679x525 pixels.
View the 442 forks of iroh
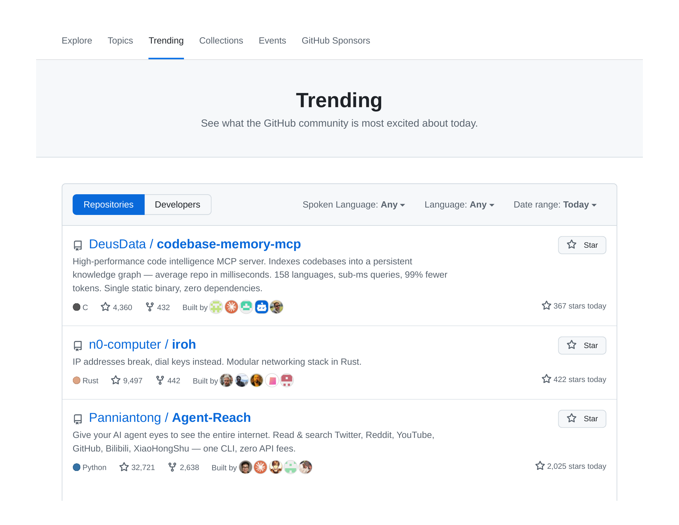pyautogui.click(x=168, y=380)
